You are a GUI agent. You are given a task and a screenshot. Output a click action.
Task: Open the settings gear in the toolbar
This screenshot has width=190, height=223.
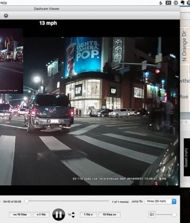tap(6, 16)
